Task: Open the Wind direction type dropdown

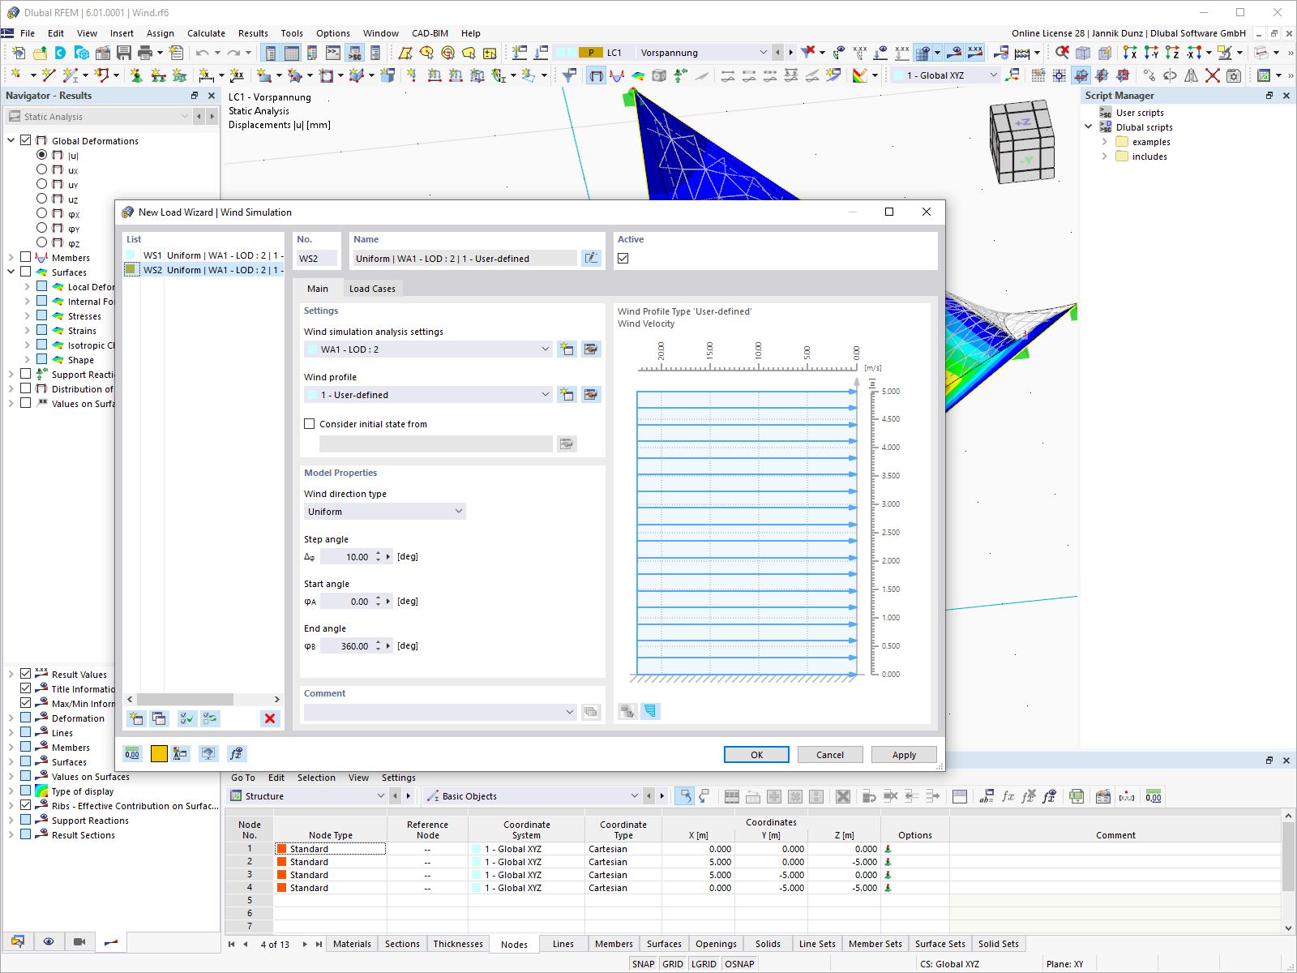Action: [x=459, y=511]
